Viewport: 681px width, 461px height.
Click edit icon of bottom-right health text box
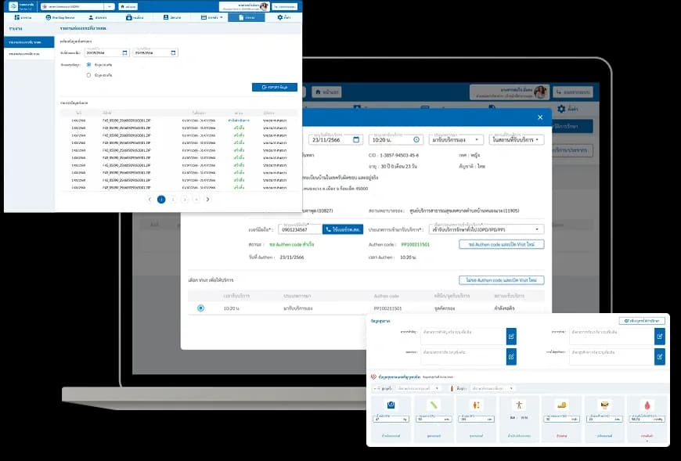tap(659, 356)
